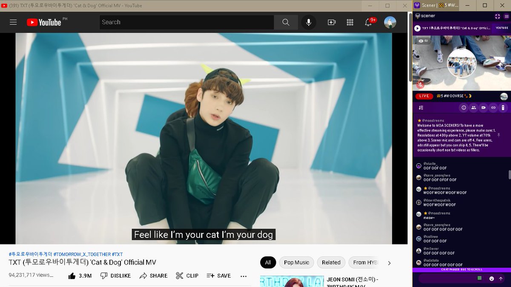
Task: Open the #TXT hashtag link
Action: click(x=118, y=254)
